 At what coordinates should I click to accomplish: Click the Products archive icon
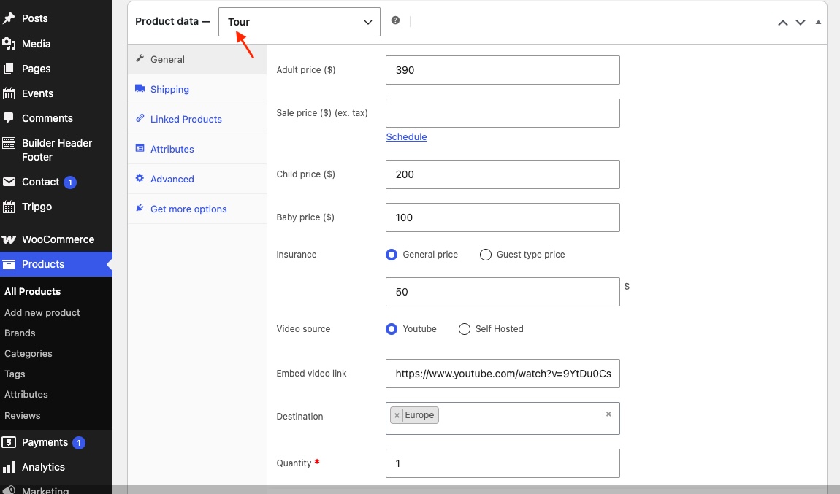pos(9,264)
